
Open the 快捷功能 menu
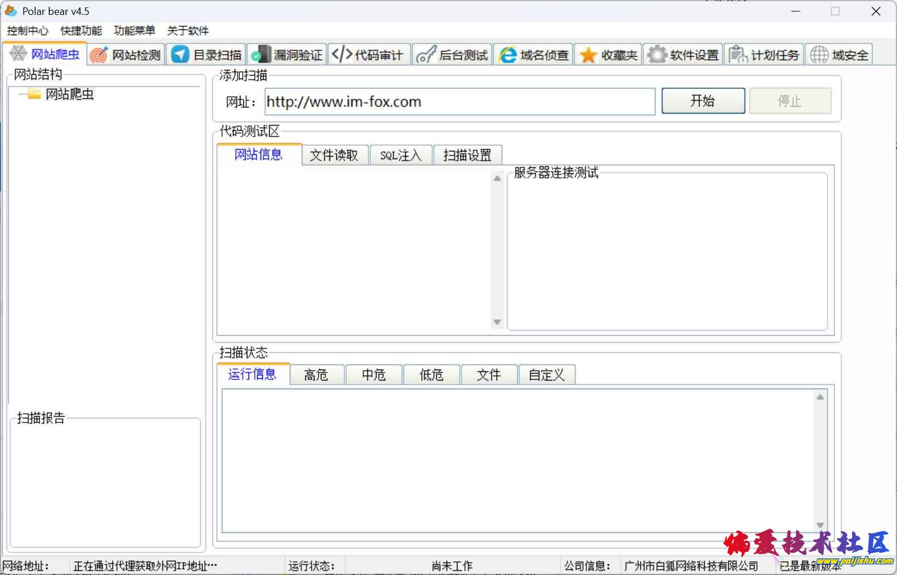click(x=81, y=30)
